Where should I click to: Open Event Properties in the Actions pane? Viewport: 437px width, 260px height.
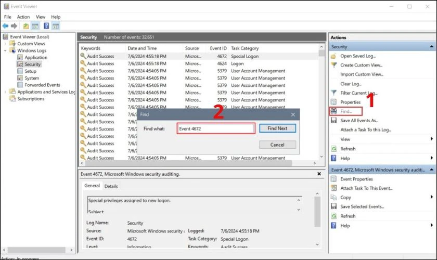(x=356, y=179)
